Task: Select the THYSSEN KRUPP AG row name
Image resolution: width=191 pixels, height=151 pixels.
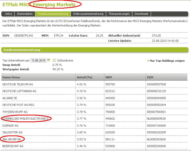Action: [x=15, y=112]
